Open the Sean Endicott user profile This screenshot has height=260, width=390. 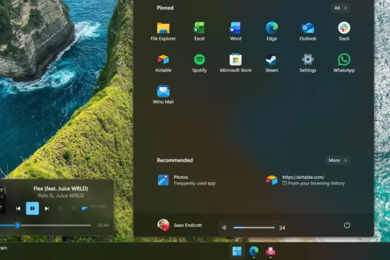coord(179,225)
